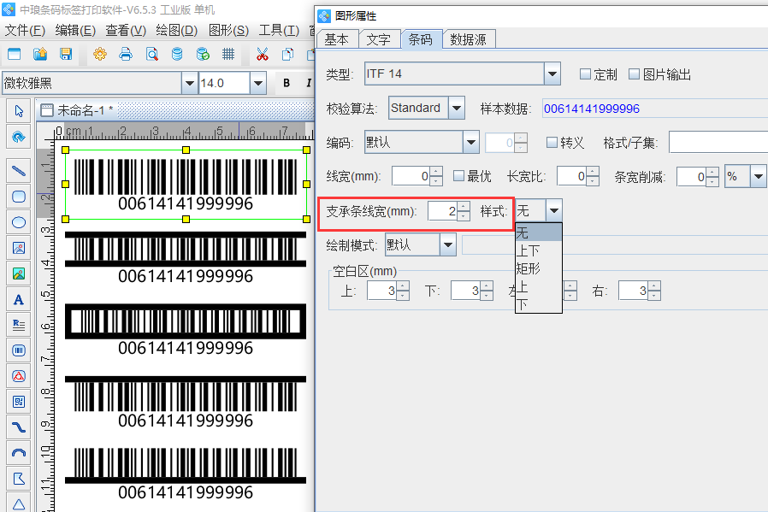Open document settings gear icon
Image resolution: width=768 pixels, height=512 pixels.
click(x=100, y=55)
